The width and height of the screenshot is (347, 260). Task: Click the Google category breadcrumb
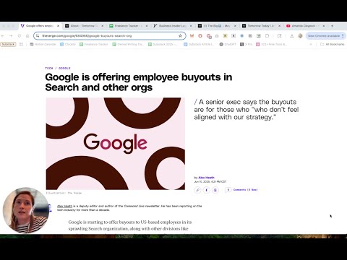click(64, 69)
